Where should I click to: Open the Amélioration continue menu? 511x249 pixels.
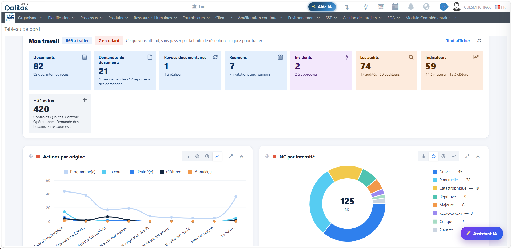260,18
